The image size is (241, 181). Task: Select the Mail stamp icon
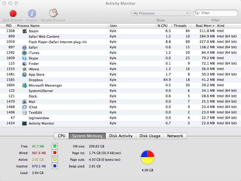[x=24, y=102]
